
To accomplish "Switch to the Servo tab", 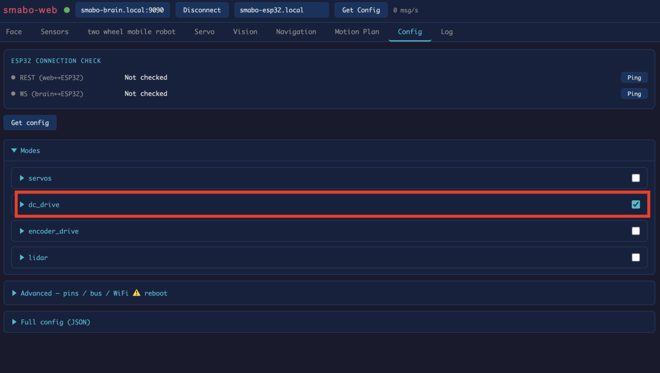I will pyautogui.click(x=205, y=32).
